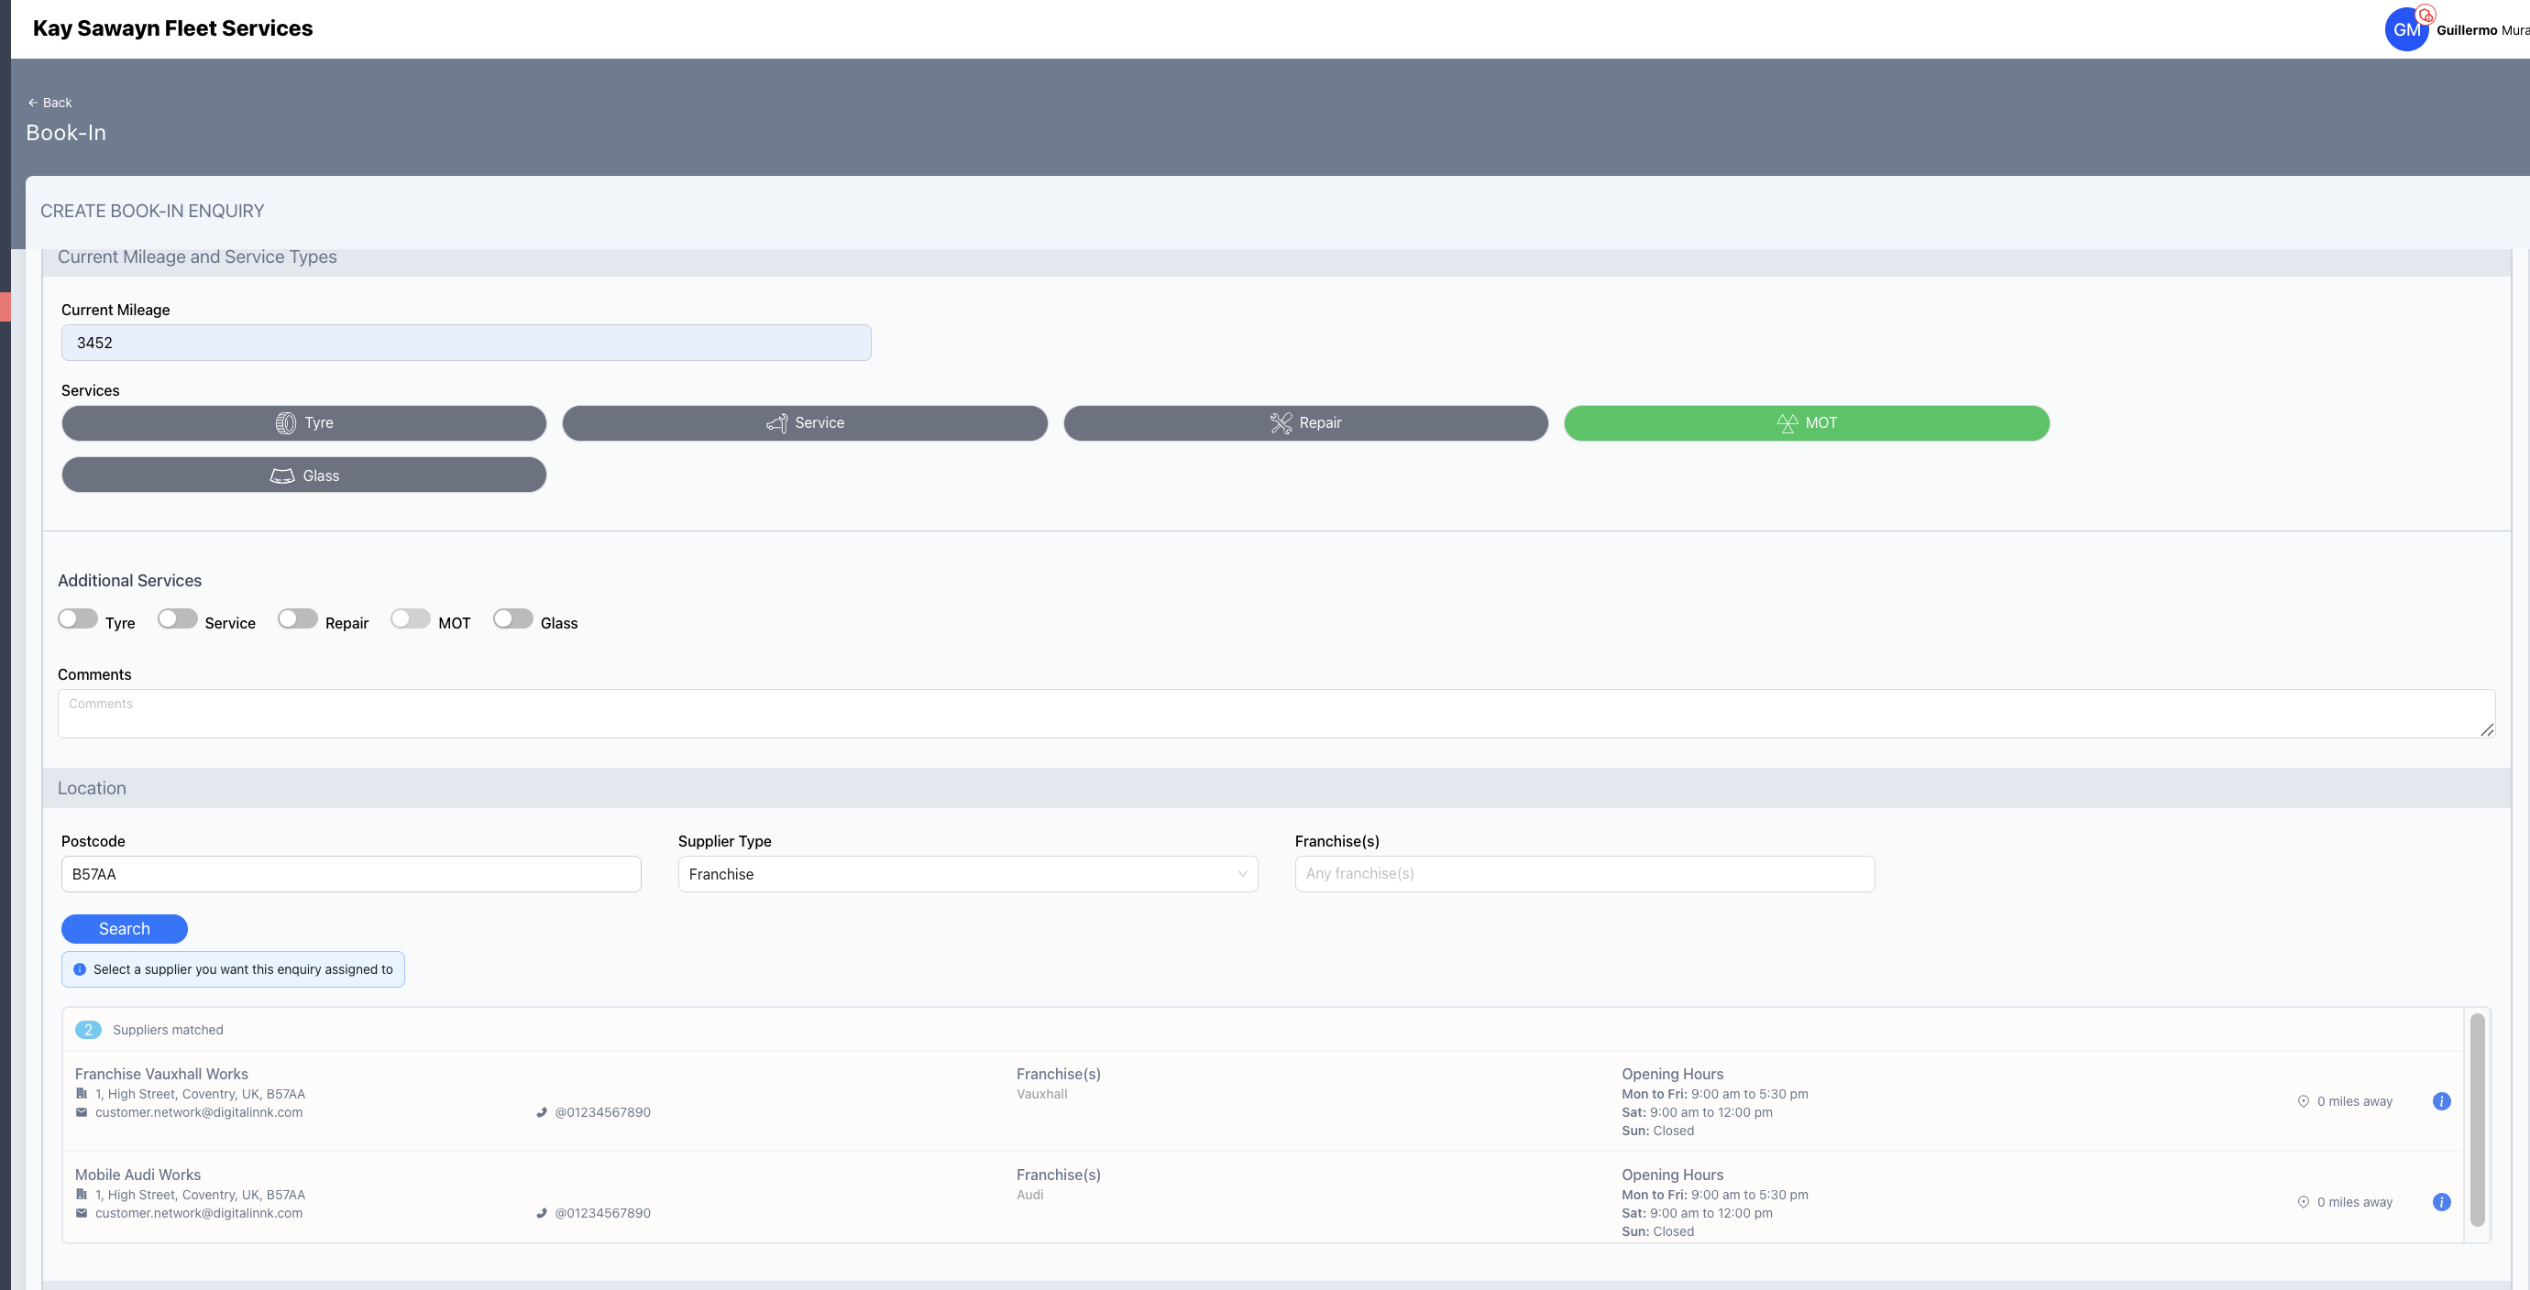Viewport: 2530px width, 1290px height.
Task: Grab the Comments textarea resize handle
Action: (x=2486, y=729)
